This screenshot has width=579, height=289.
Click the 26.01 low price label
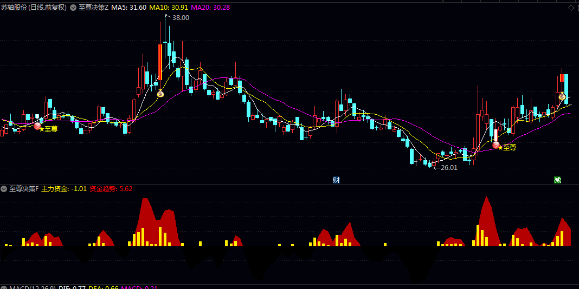point(449,167)
